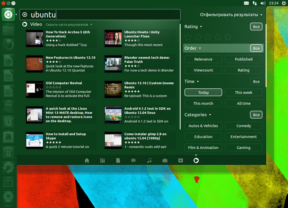Viewport: 288px width, 208px height.
Task: Sort results by Viewcount
Action: (x=203, y=70)
